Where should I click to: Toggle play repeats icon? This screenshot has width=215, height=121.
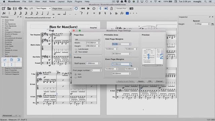(x=100, y=8)
